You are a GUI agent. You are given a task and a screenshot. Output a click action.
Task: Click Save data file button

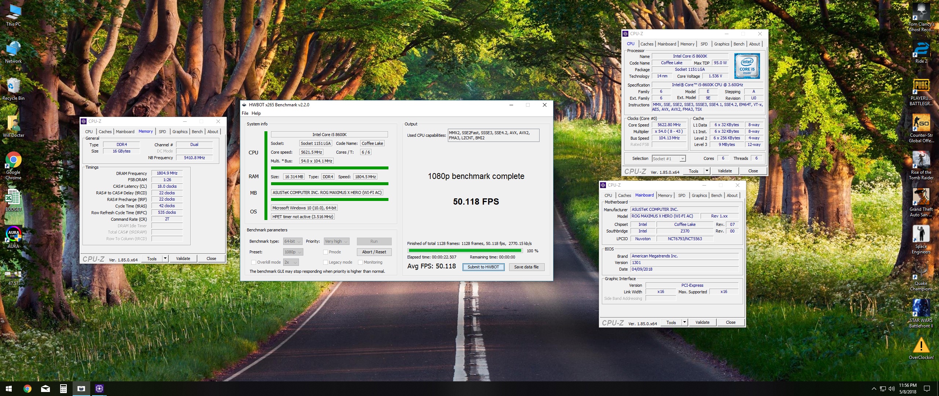point(526,267)
